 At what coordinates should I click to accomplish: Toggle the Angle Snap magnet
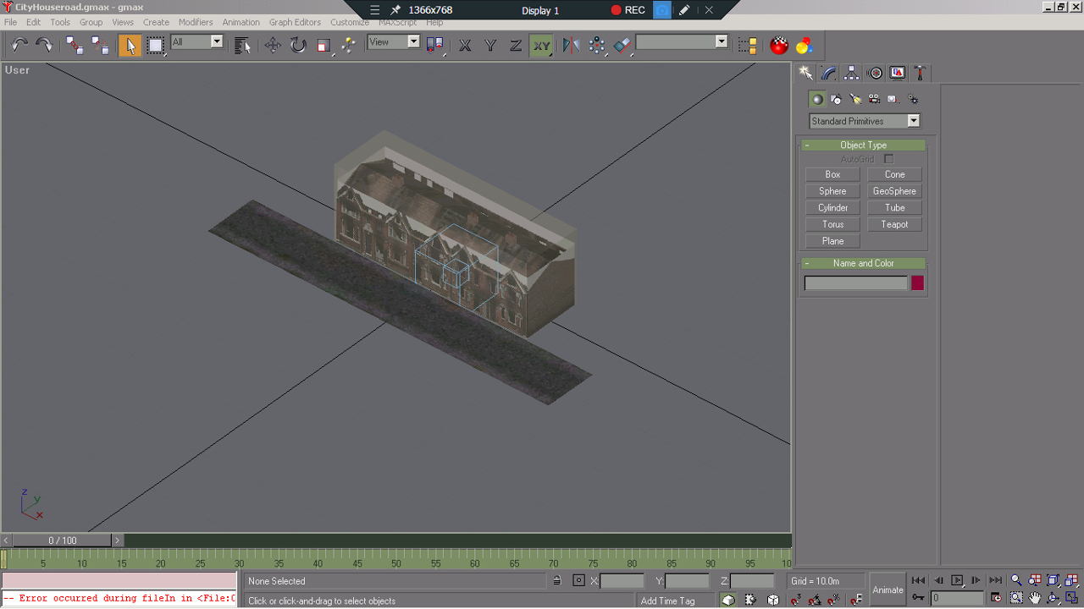click(815, 600)
